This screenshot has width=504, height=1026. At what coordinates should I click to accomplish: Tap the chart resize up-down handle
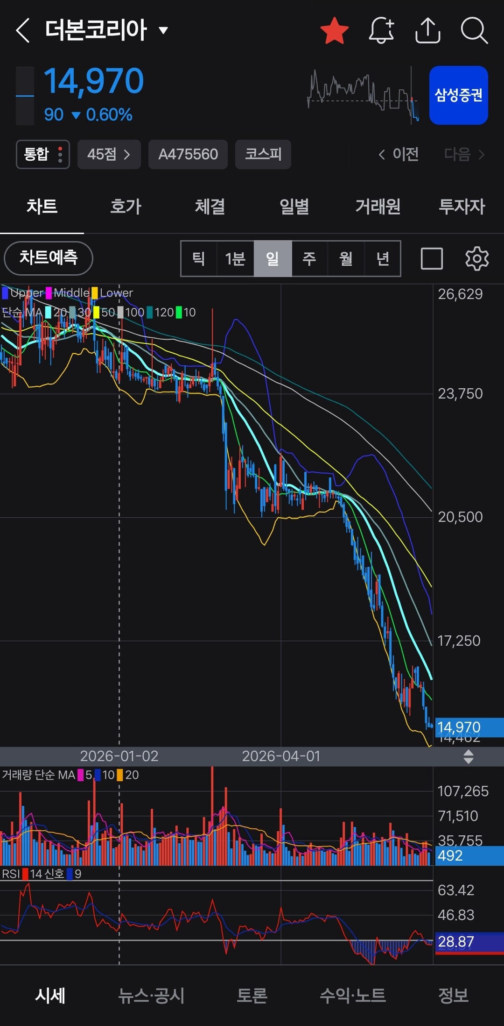coord(469,756)
